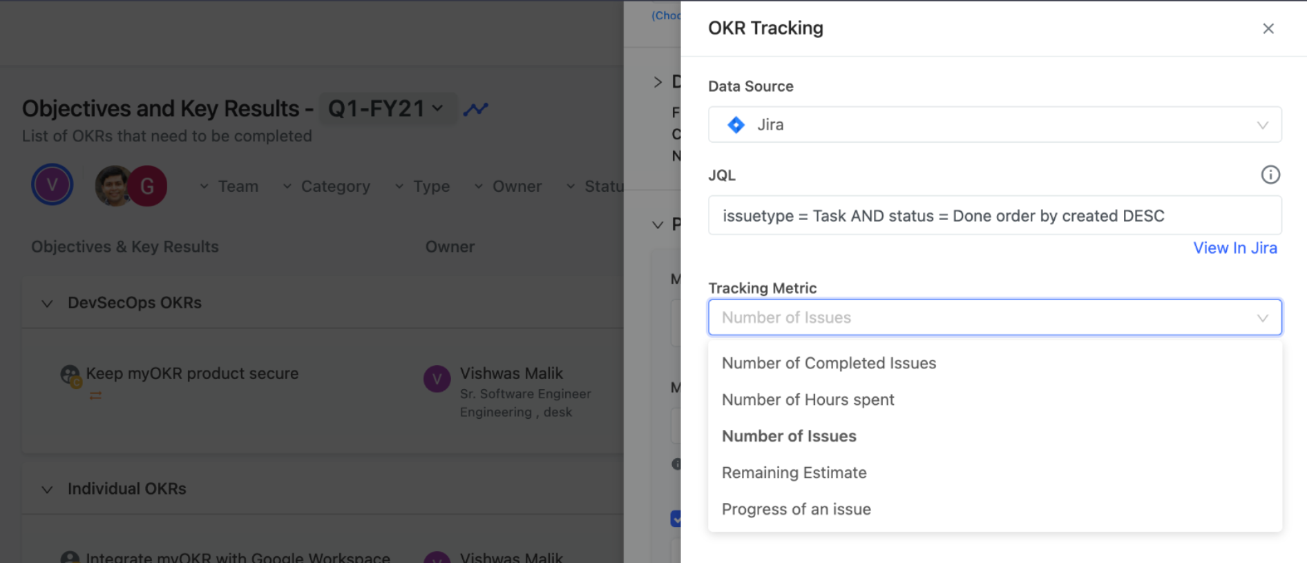
Task: Collapse the Individual OKRs section
Action: [x=47, y=489]
